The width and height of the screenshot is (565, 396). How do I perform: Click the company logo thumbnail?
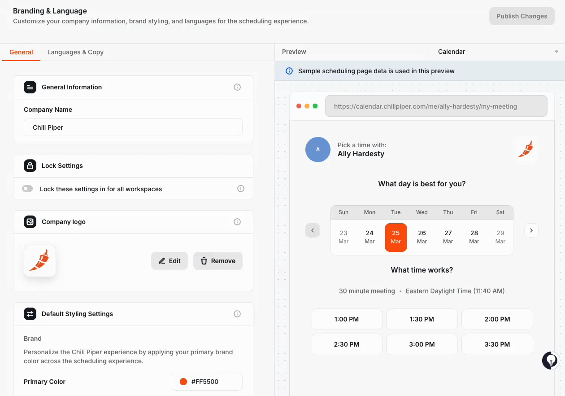click(40, 261)
